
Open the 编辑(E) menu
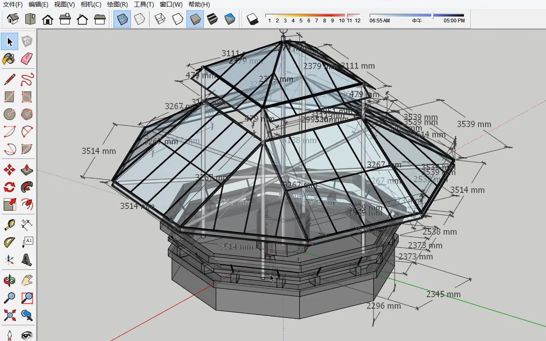click(39, 5)
